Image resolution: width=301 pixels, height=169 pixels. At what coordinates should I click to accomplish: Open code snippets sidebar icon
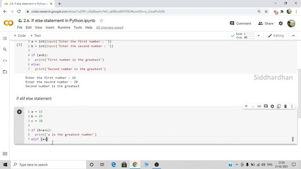[x=5, y=61]
